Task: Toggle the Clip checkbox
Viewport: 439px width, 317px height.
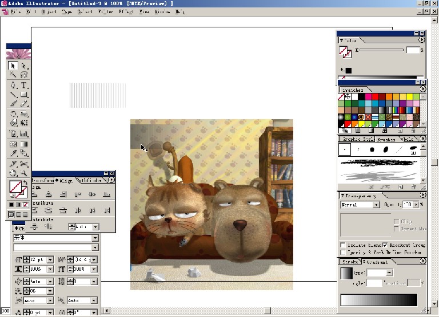Action: [396, 221]
